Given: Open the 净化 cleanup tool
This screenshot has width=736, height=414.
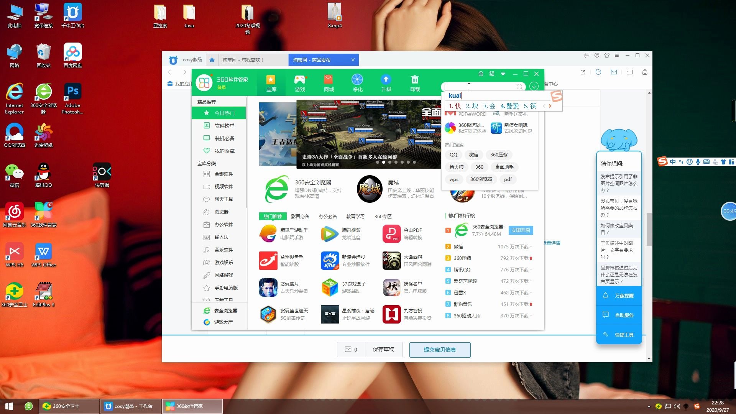Looking at the screenshot, I should click(x=357, y=83).
